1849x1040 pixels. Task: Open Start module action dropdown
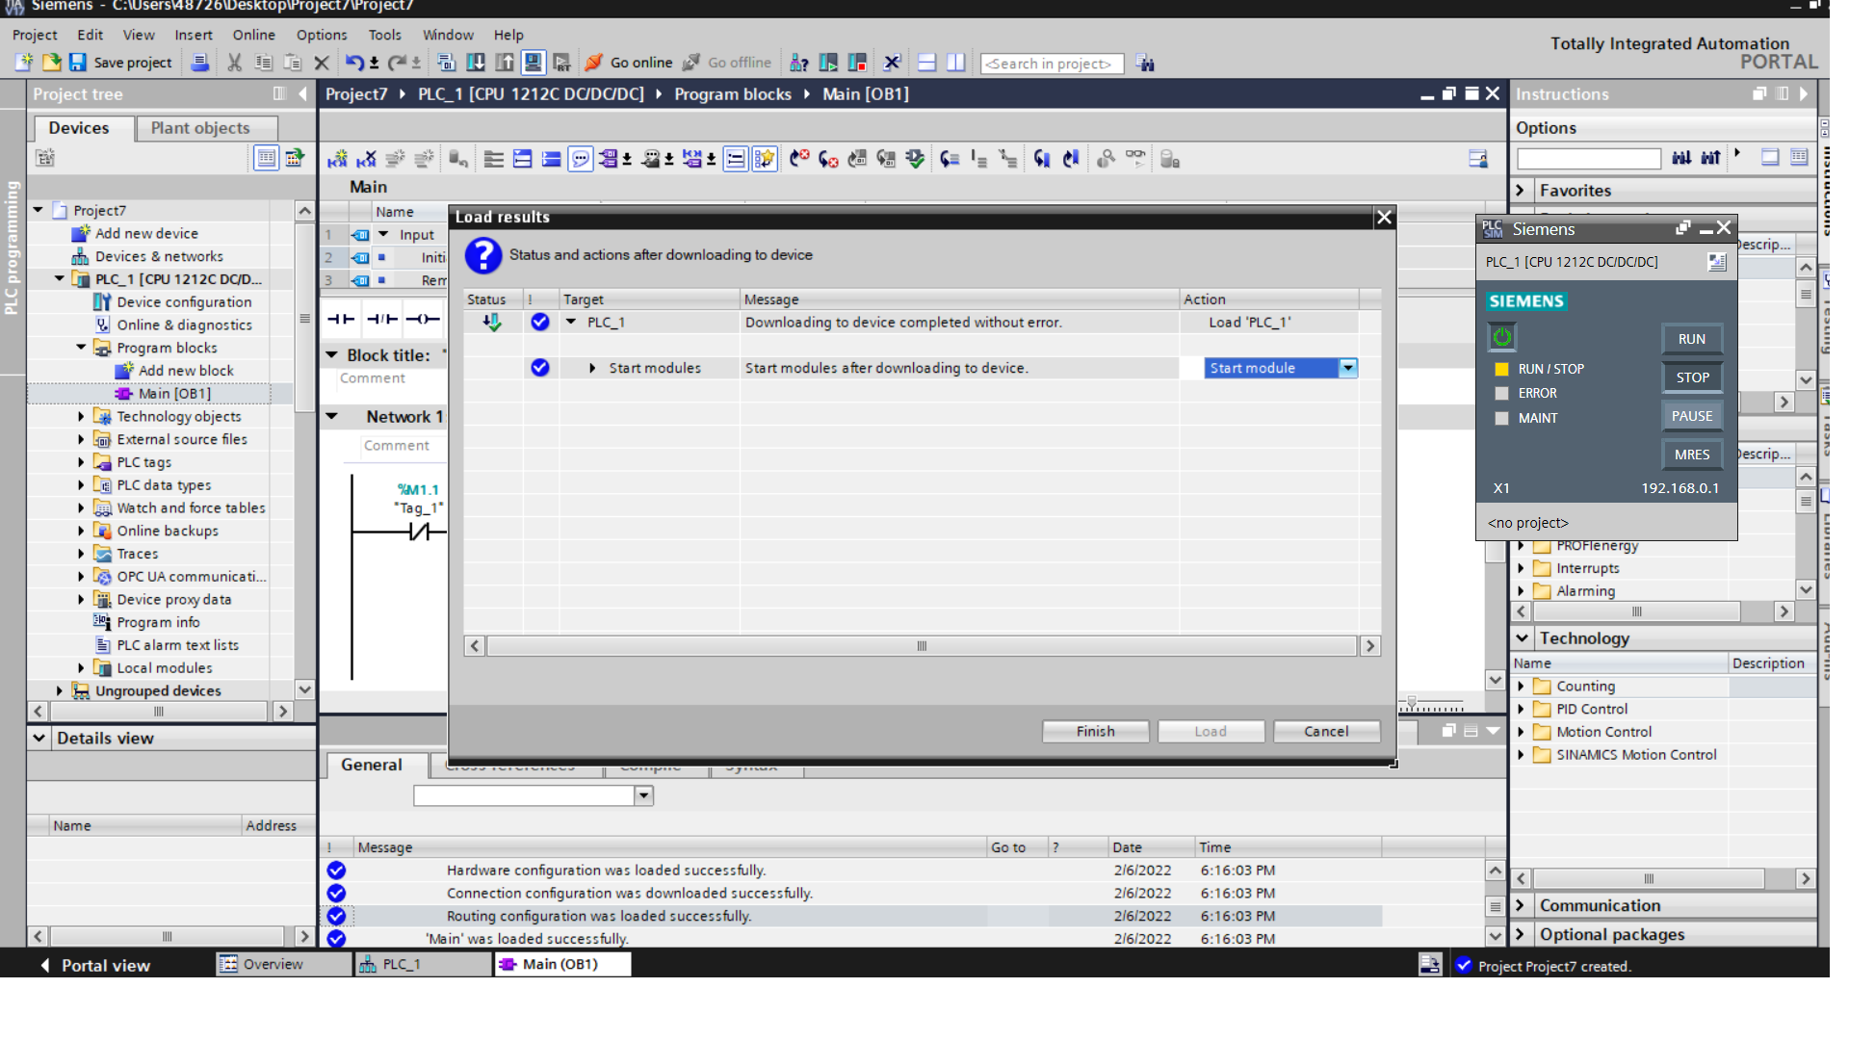[x=1348, y=368]
